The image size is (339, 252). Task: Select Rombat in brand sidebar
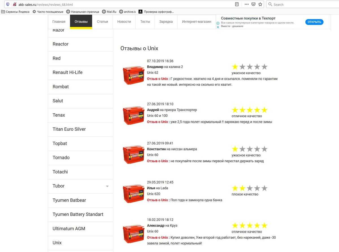click(61, 87)
